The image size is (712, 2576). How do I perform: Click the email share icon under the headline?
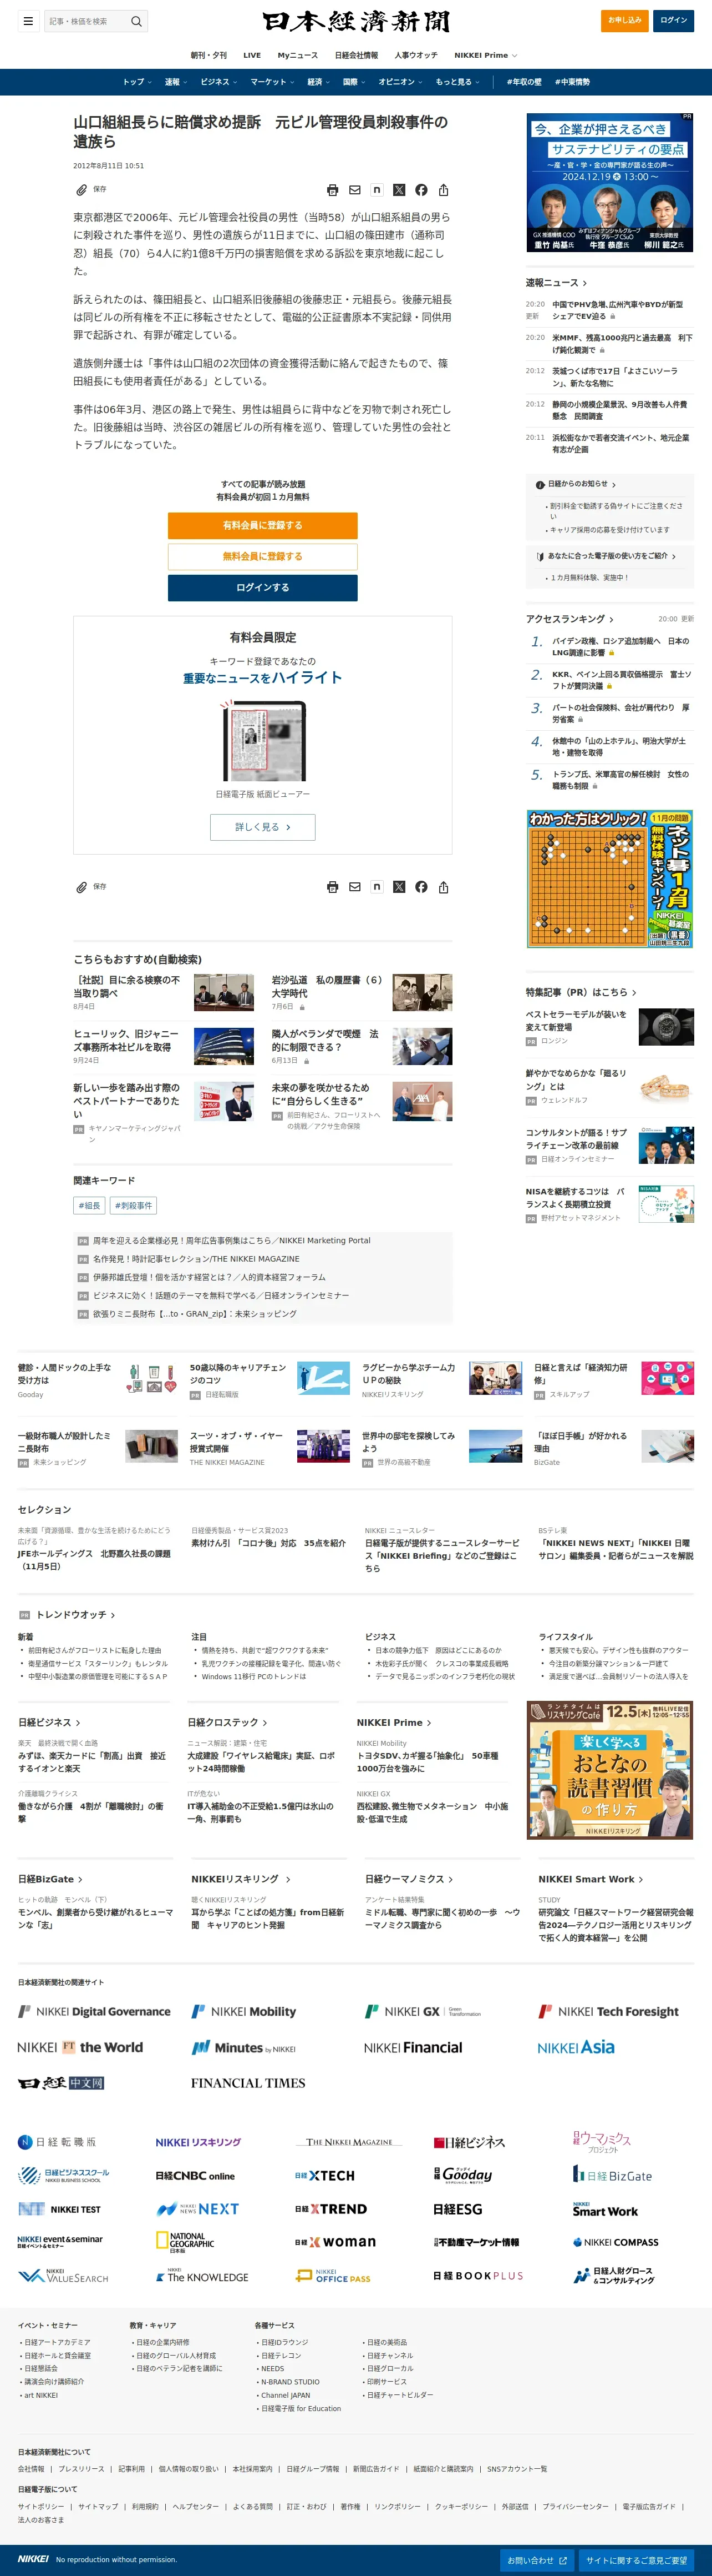pos(354,190)
